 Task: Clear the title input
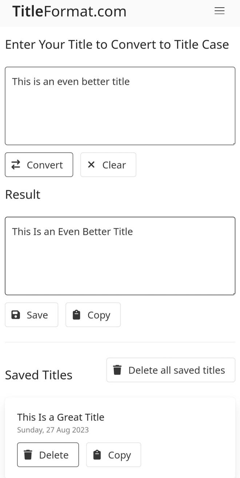pos(108,165)
